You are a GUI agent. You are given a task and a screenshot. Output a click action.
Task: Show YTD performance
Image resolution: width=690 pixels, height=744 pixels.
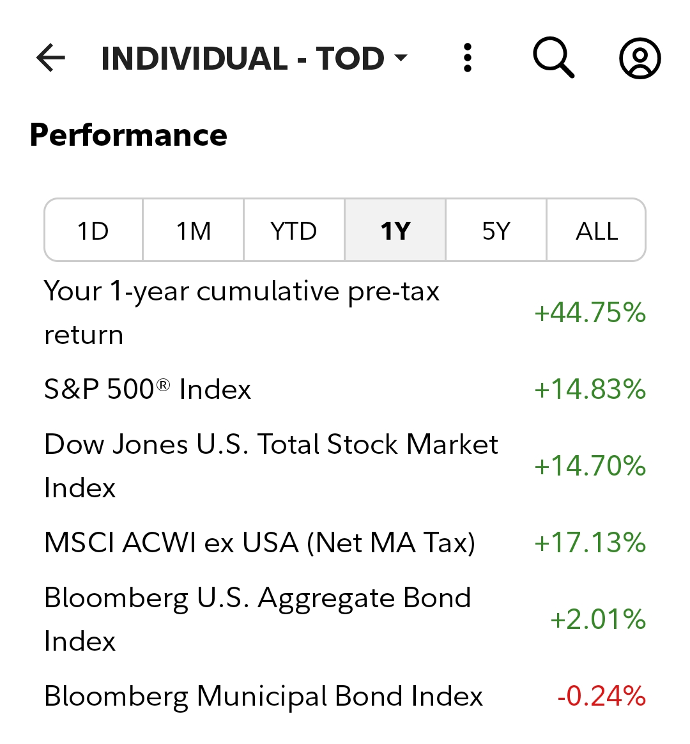point(294,231)
